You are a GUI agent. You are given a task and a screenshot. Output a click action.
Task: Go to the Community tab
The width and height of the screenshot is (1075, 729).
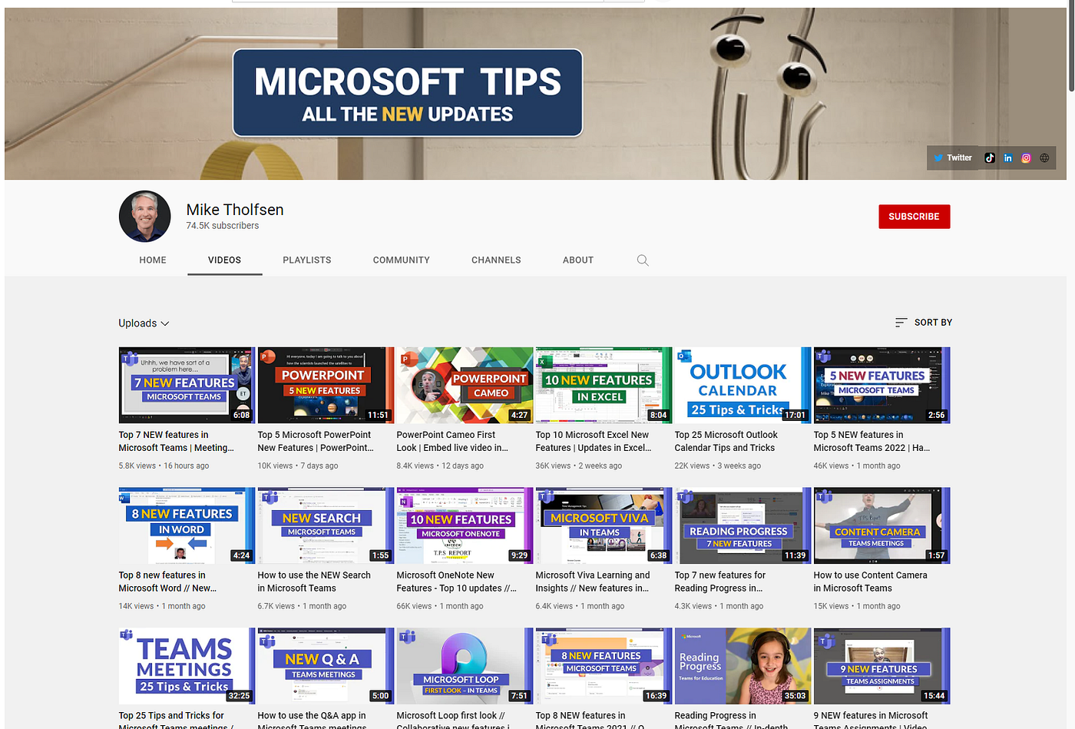(x=402, y=260)
